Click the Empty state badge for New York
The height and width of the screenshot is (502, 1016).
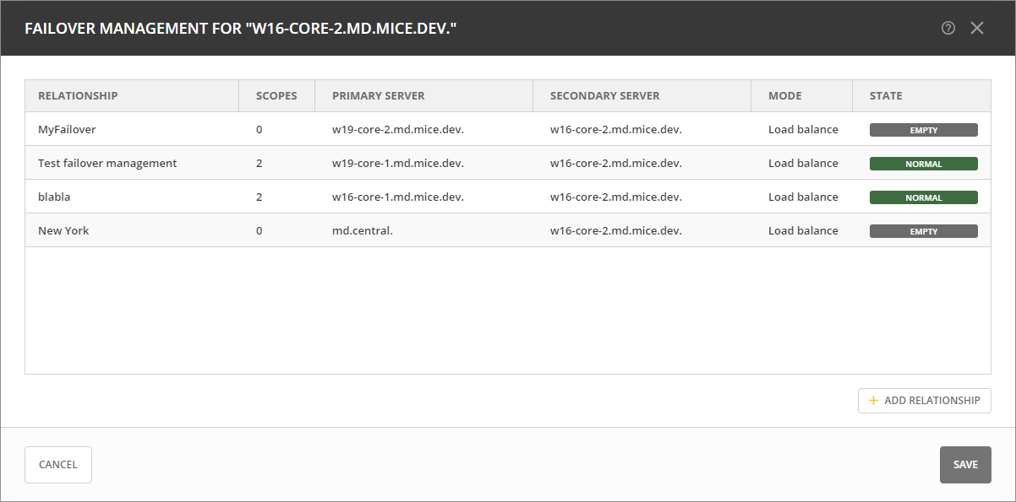click(x=923, y=231)
